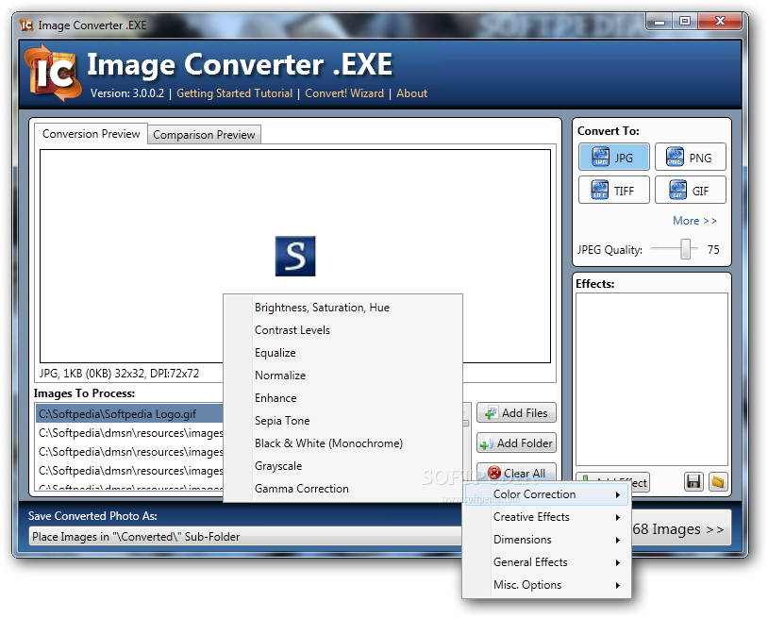This screenshot has width=768, height=618.
Task: Select C:\Softpedia\Softpedia Logo.gif in list
Action: click(130, 414)
